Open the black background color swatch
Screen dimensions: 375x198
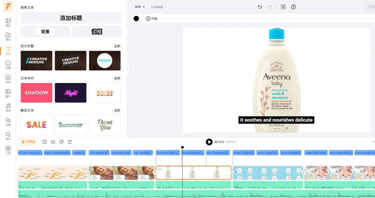[x=136, y=18]
